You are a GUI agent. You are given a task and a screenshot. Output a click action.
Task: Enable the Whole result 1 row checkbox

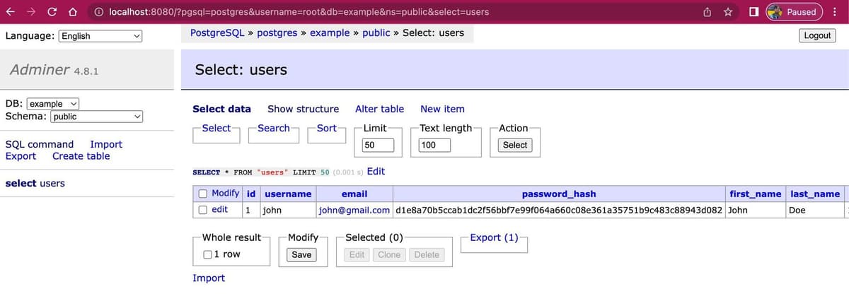(x=208, y=255)
